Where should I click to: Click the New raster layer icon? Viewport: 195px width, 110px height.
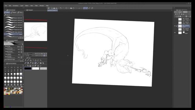point(176,16)
